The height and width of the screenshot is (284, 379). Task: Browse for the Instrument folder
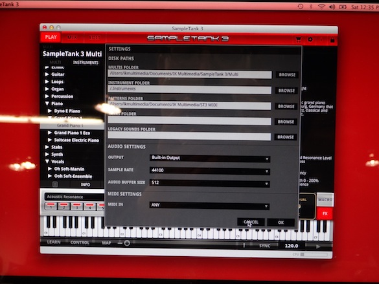click(286, 91)
